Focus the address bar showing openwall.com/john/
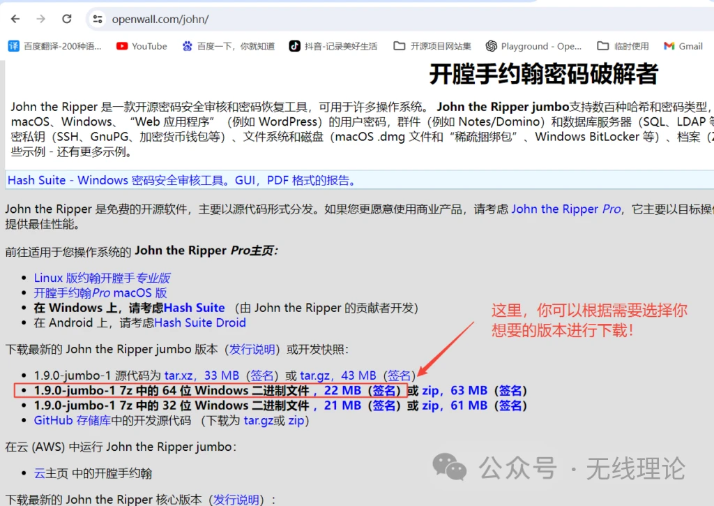Viewport: 714px width, 506px height. [x=160, y=19]
